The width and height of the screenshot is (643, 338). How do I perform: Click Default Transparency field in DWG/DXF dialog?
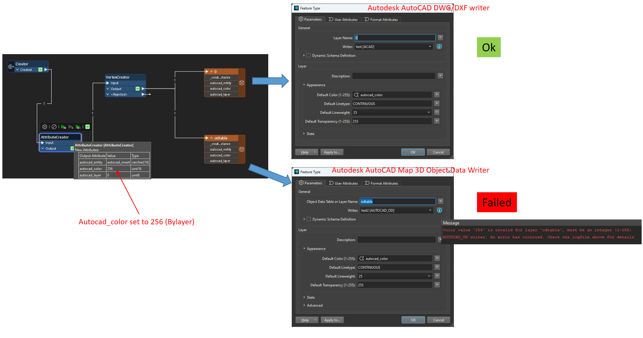[392, 121]
